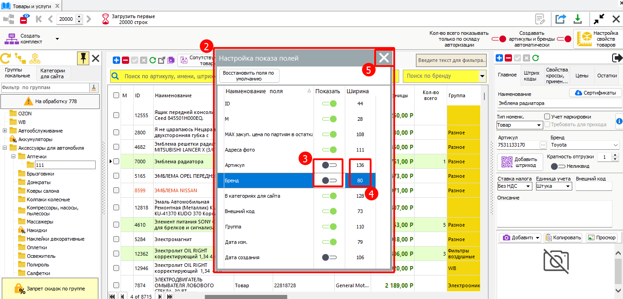Toggle the Неликвид switch
The height and width of the screenshot is (299, 623).
click(558, 166)
